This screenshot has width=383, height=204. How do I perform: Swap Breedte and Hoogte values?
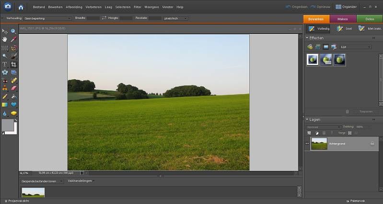[104, 18]
